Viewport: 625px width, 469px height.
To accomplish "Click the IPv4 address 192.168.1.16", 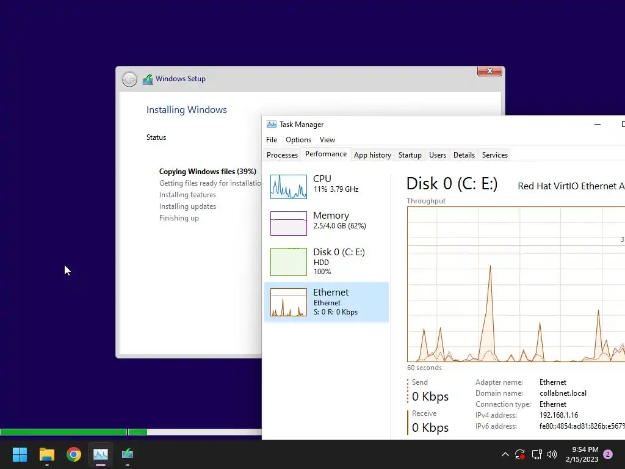I will (558, 415).
